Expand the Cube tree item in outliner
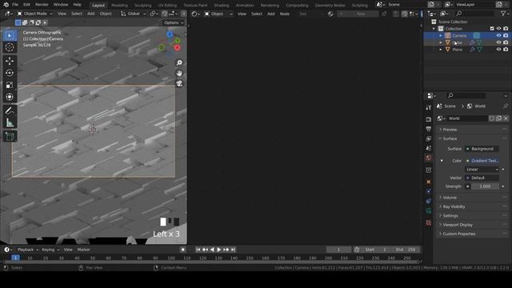 [x=441, y=42]
